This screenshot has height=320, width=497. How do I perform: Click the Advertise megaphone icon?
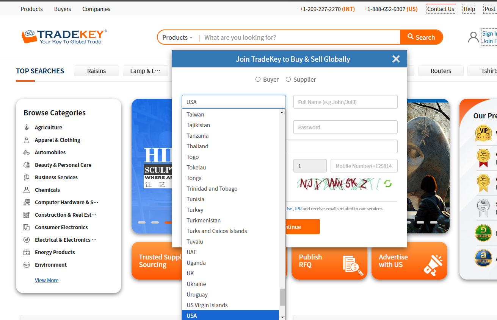(x=433, y=265)
